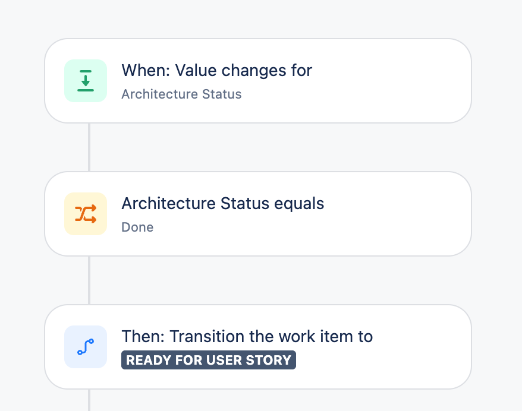Click the 'Done' condition value text

coord(137,227)
